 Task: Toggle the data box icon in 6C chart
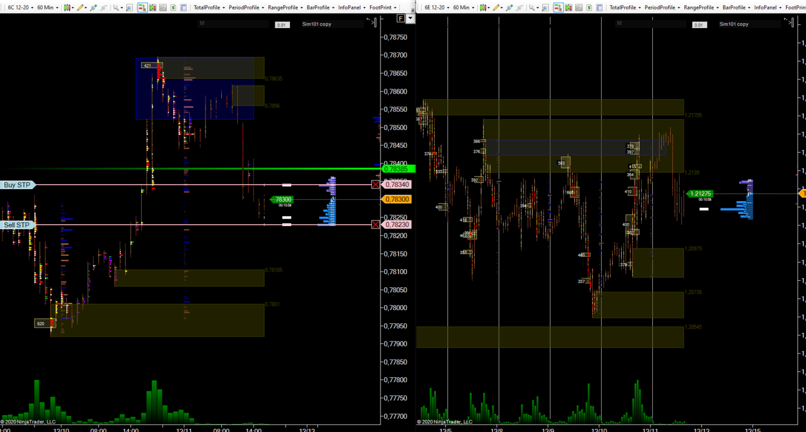pyautogui.click(x=163, y=7)
